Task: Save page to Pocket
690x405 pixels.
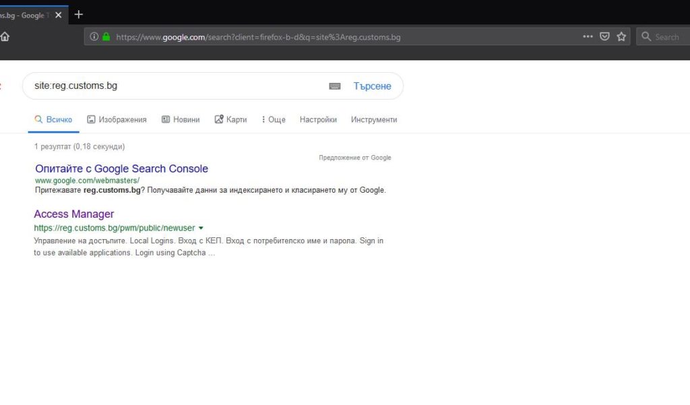Action: tap(604, 36)
